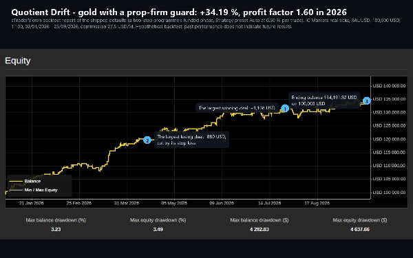Click the 'USD 110 000.00' axis label
This screenshot has width=413, height=258.
click(x=389, y=166)
